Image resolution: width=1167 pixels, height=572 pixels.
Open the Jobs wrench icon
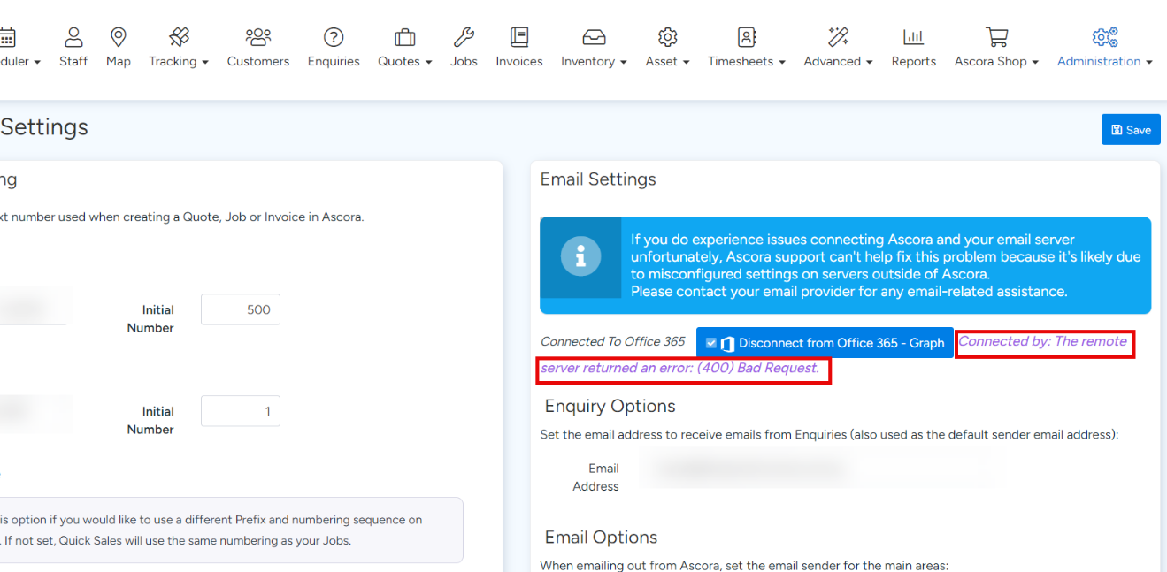click(x=464, y=37)
